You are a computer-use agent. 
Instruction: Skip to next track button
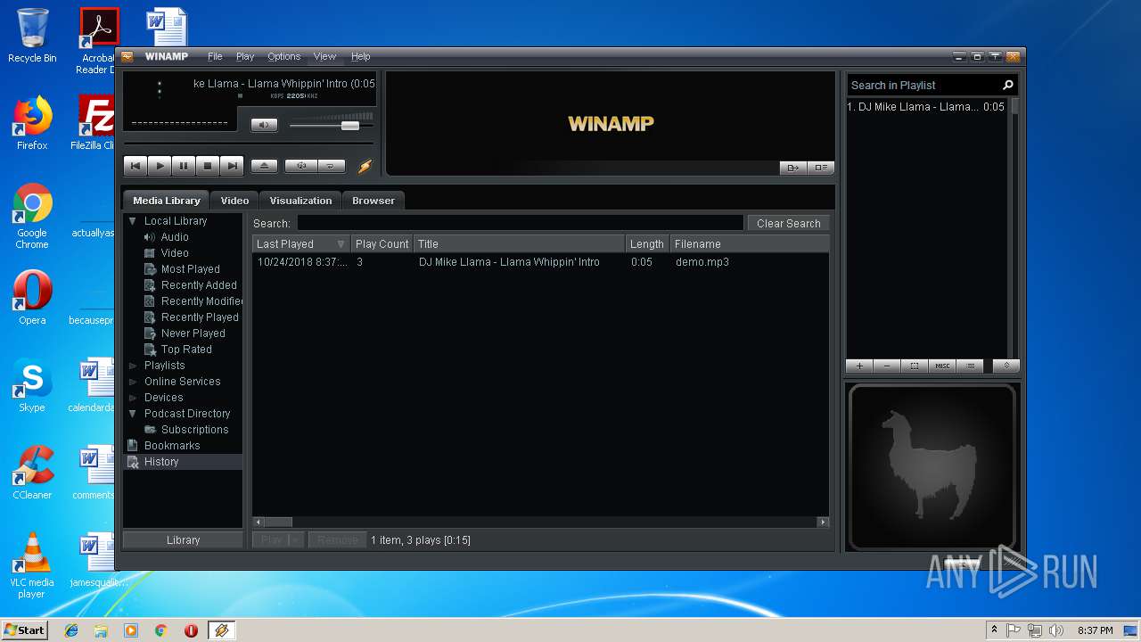(232, 166)
